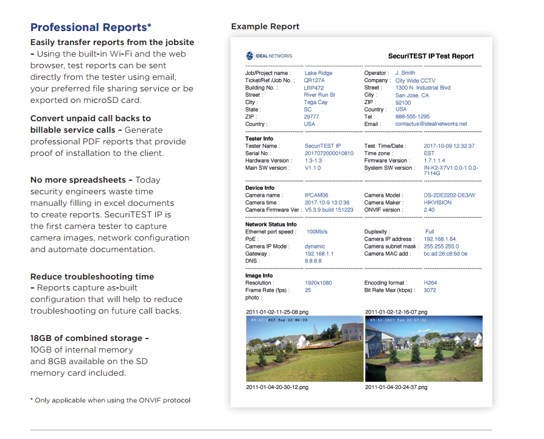This screenshot has height=439, width=544.
Task: Select the city value 'Tega Cay'
Action: 316,102
